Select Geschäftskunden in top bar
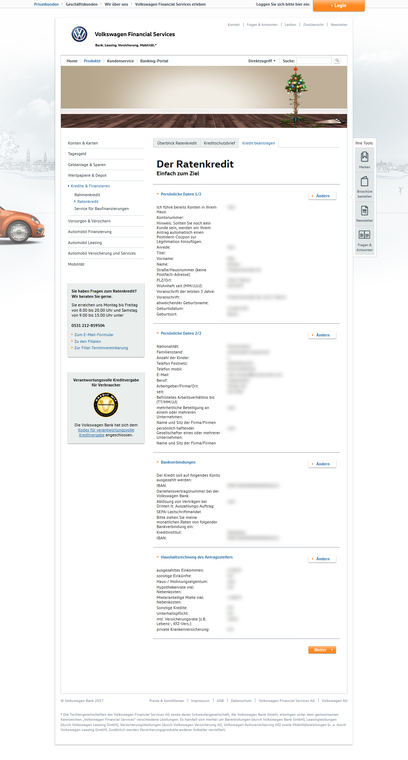The height and width of the screenshot is (760, 408). click(x=81, y=4)
